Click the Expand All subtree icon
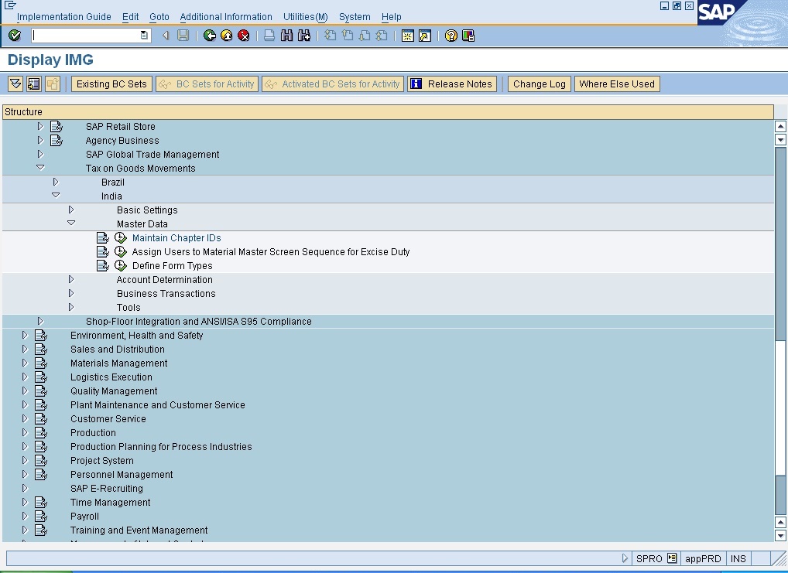Screen dimensions: 788x573 click(15, 84)
